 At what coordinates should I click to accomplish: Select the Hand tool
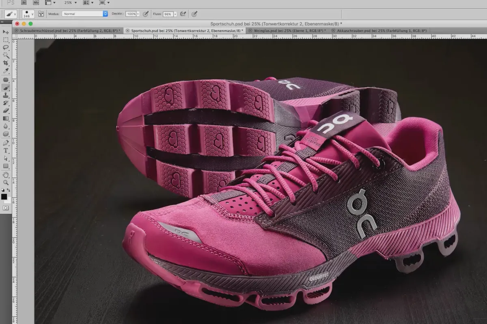click(6, 175)
